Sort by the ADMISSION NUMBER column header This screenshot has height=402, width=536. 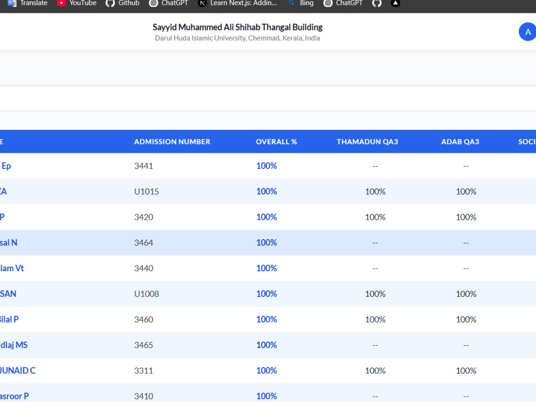(x=172, y=142)
